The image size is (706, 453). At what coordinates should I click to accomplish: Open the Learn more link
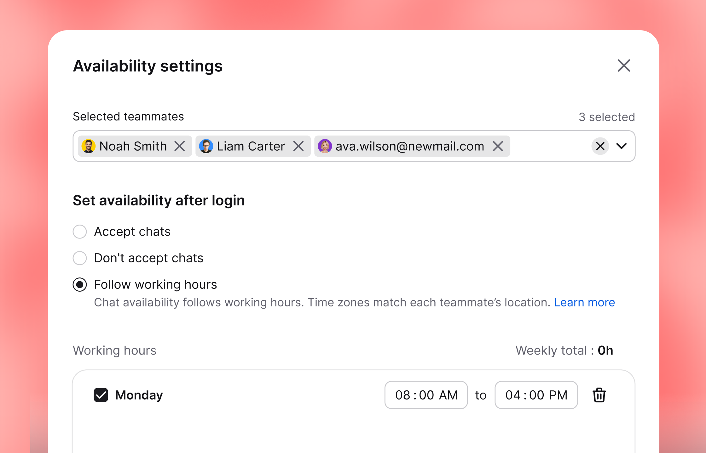point(584,302)
